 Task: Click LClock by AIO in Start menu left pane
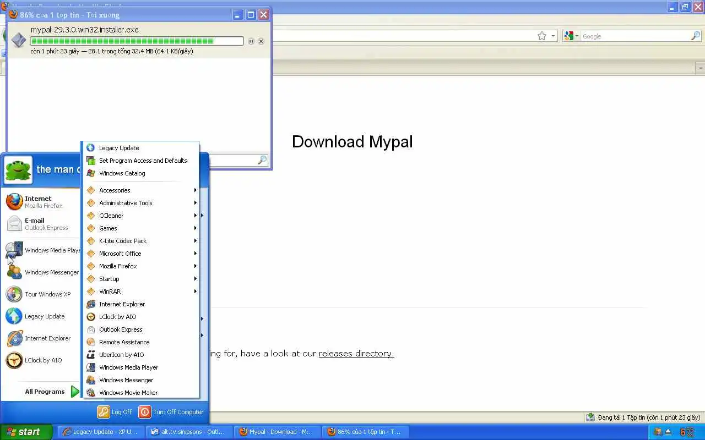coord(42,360)
